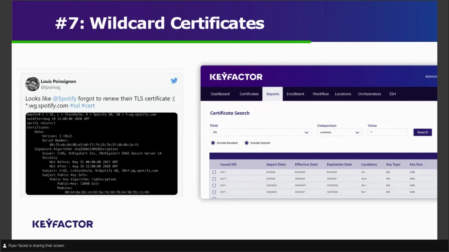Open the Comparison dropdown showing contains

(x=339, y=132)
